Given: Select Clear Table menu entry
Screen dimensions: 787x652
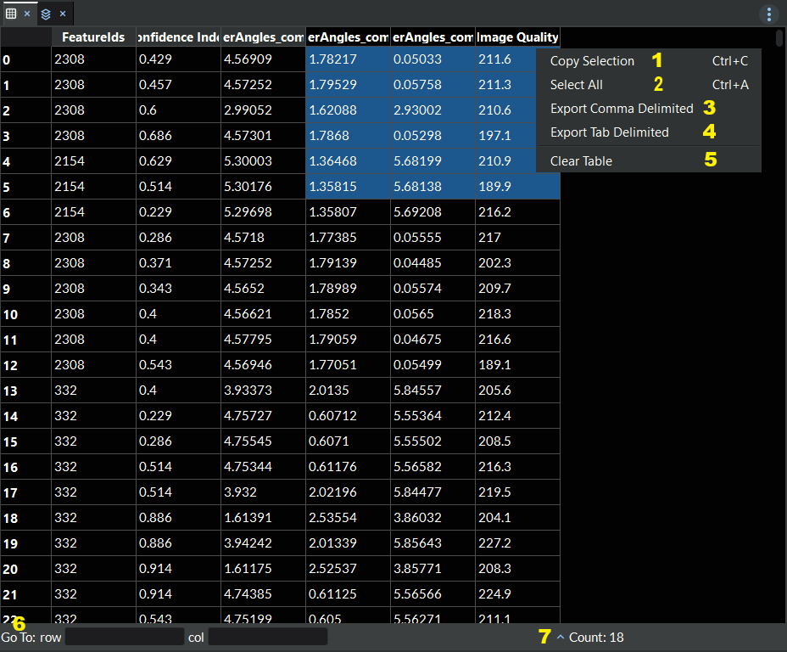Looking at the screenshot, I should click(x=581, y=160).
